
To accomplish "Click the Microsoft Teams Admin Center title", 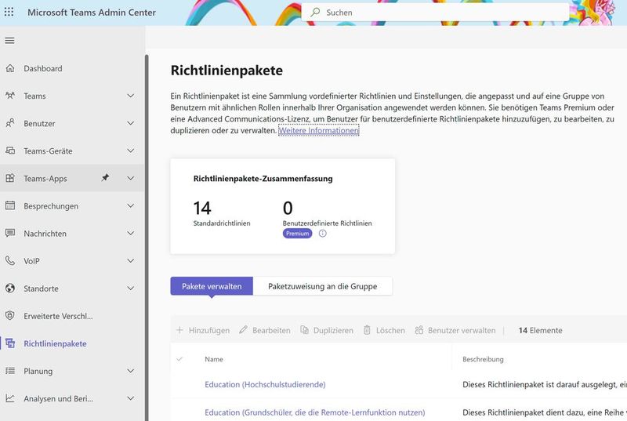I will click(92, 13).
